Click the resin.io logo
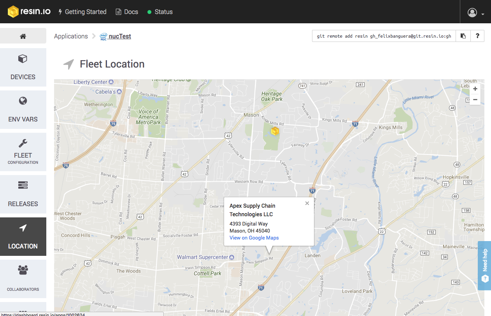 29,12
